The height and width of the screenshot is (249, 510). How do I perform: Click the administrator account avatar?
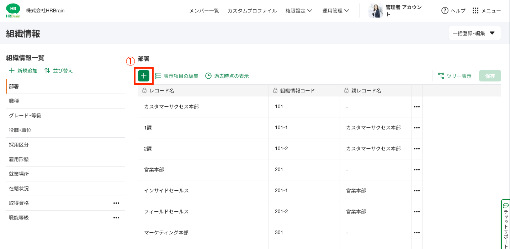point(376,11)
